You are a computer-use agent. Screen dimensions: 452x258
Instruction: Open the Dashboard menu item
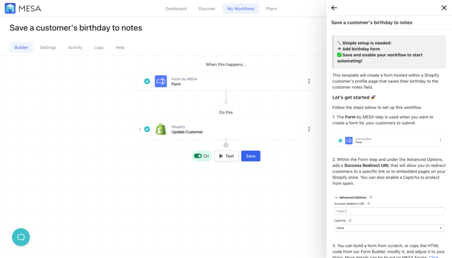click(x=176, y=8)
